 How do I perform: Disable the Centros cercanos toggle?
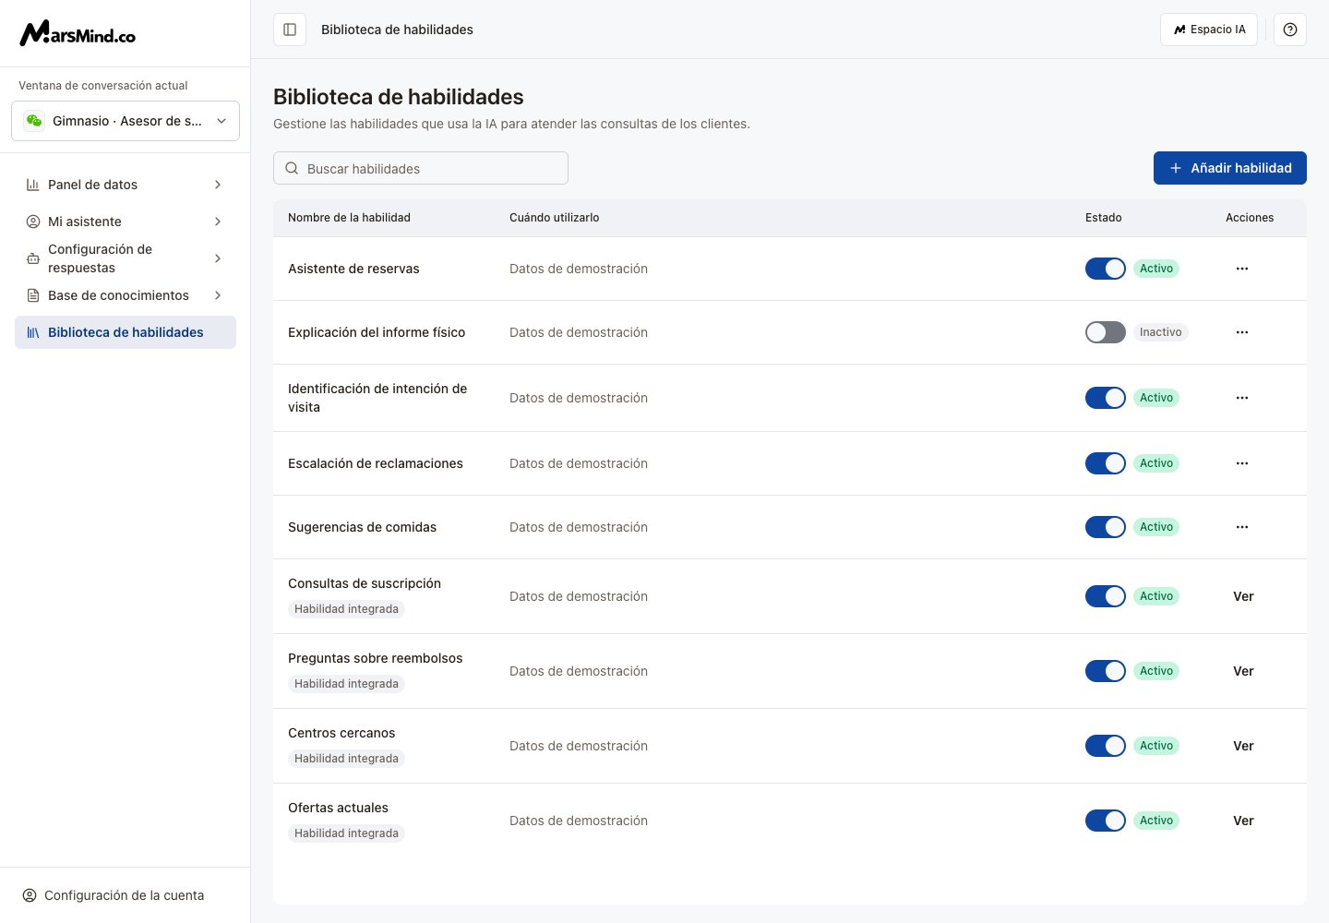1106,746
